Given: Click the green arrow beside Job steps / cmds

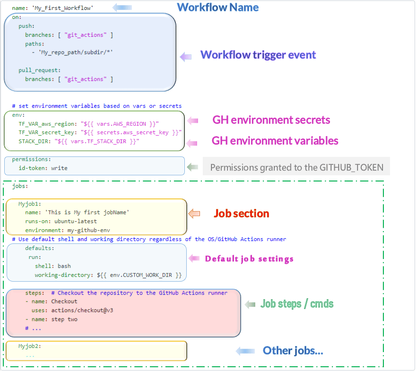Looking at the screenshot, I should coord(251,305).
